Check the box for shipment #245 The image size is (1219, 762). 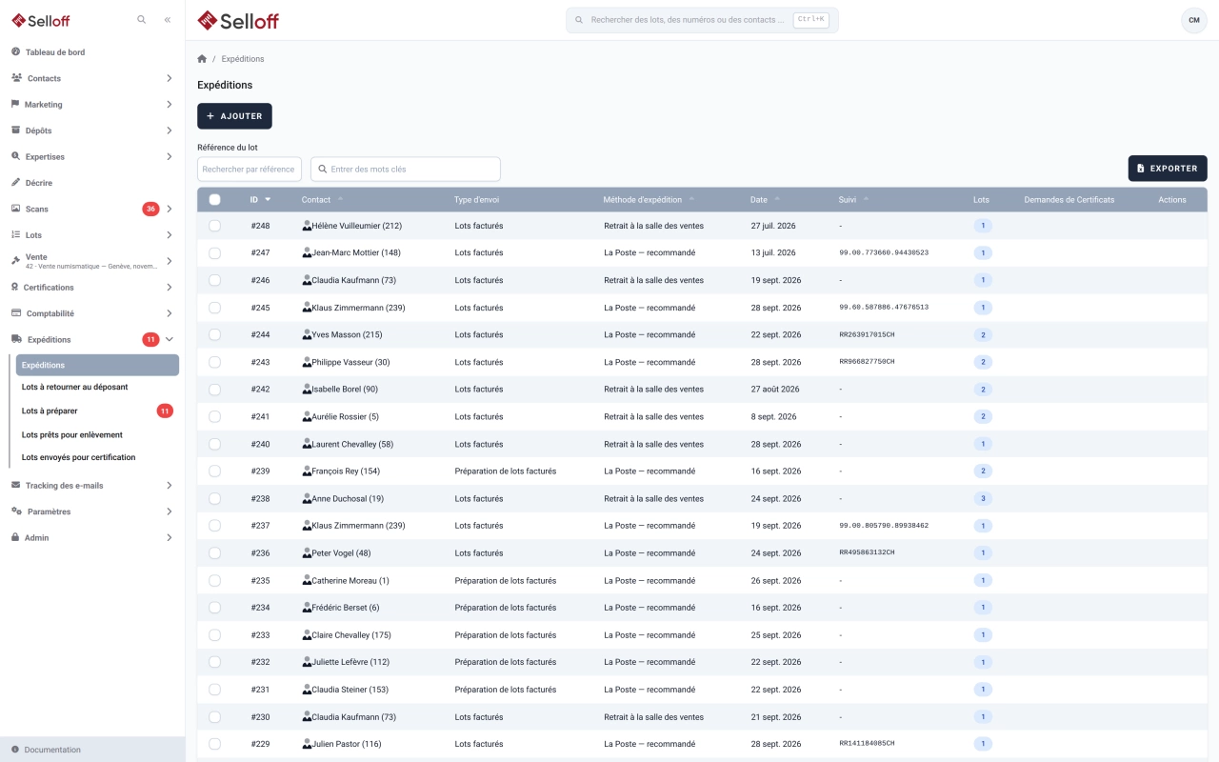pyautogui.click(x=214, y=308)
